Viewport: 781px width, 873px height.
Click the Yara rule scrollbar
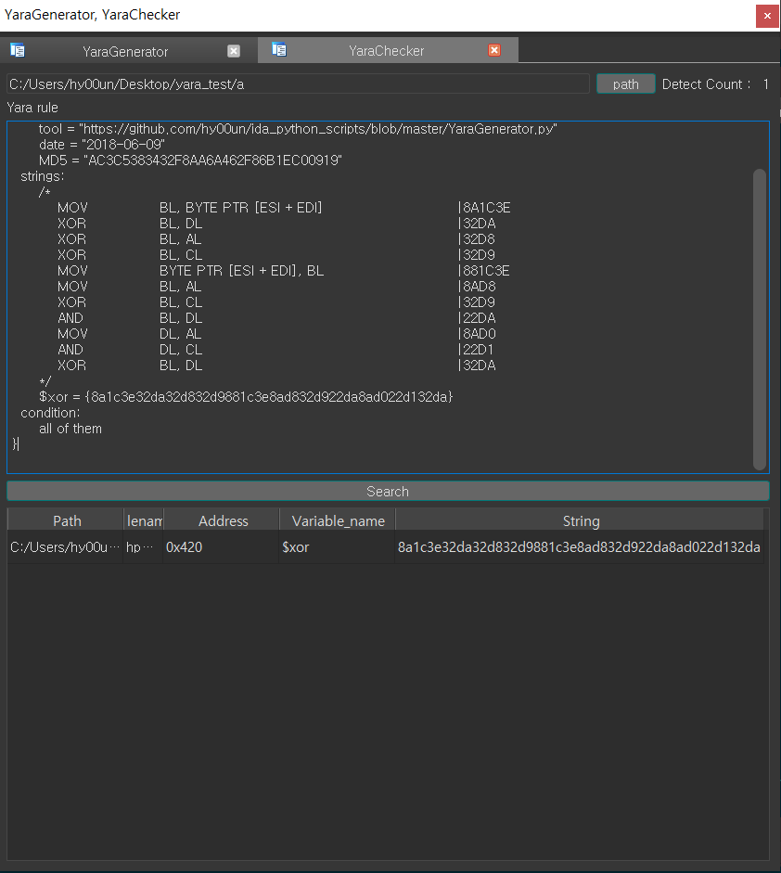click(760, 319)
